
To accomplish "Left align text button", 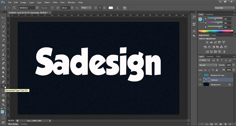I will 96,8.
